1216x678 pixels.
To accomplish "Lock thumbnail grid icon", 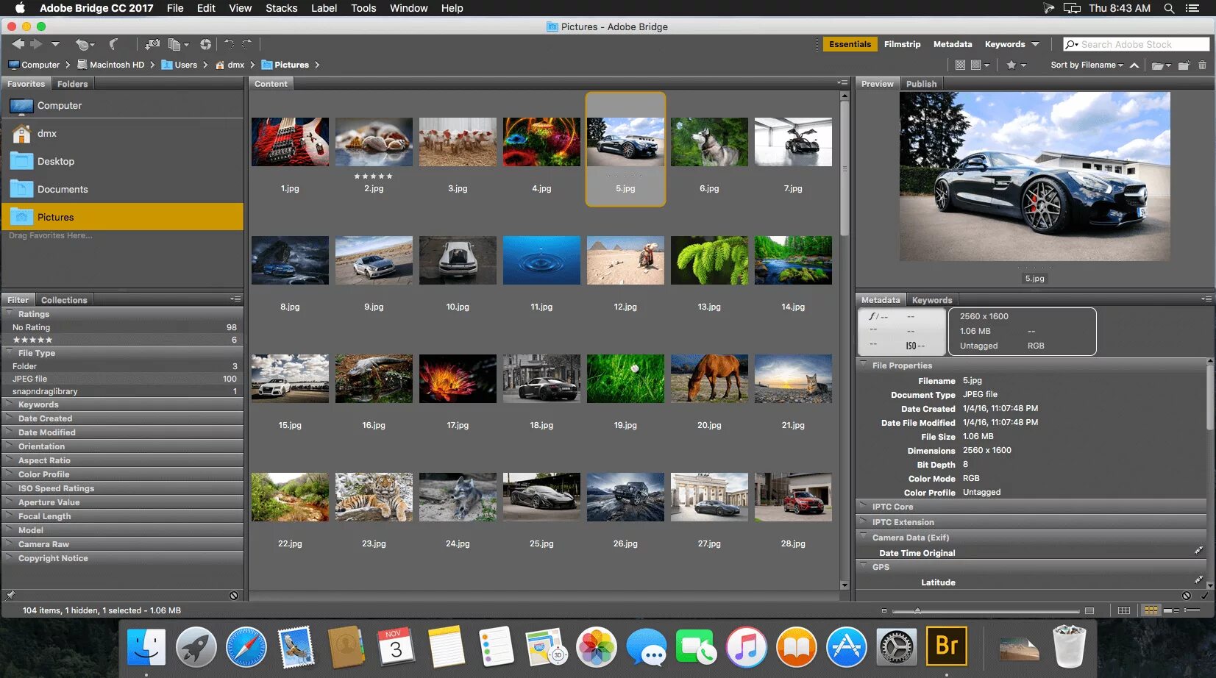I will (x=1123, y=610).
